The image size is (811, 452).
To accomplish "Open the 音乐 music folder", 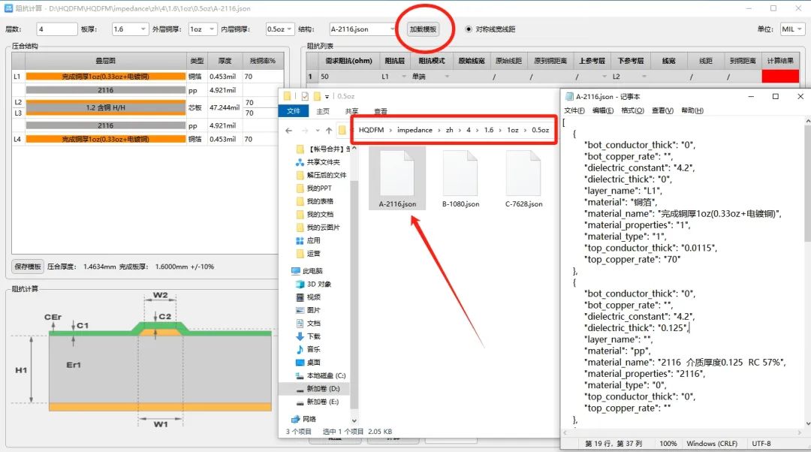I will [x=313, y=349].
